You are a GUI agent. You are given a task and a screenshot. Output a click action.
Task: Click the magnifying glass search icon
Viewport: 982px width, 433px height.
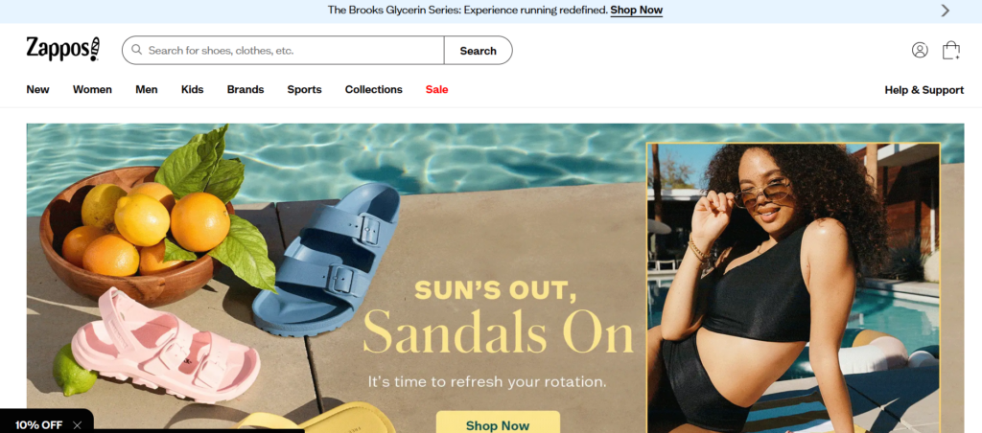click(136, 50)
